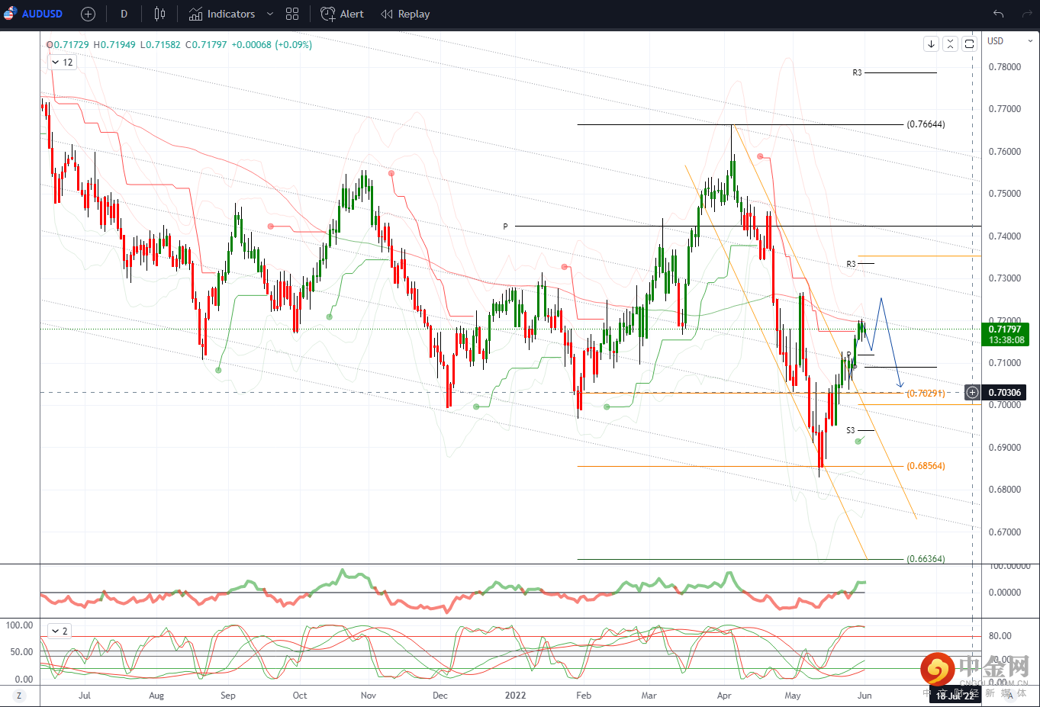Collapse the main chart pane
Image resolution: width=1040 pixels, height=707 pixels.
tap(950, 44)
